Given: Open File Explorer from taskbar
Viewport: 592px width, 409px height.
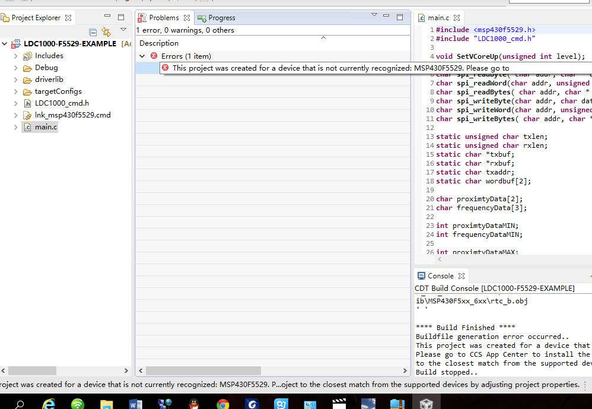Looking at the screenshot, I should [x=106, y=404].
